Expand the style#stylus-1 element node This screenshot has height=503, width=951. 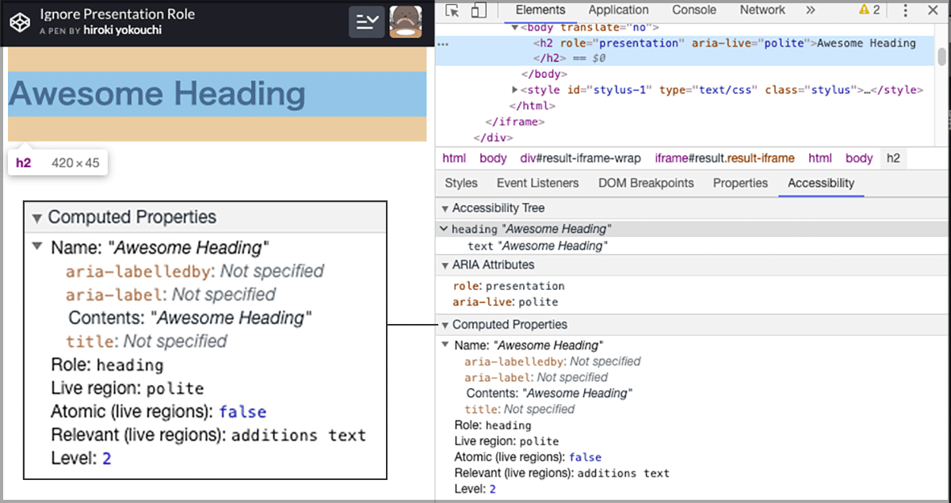click(514, 89)
